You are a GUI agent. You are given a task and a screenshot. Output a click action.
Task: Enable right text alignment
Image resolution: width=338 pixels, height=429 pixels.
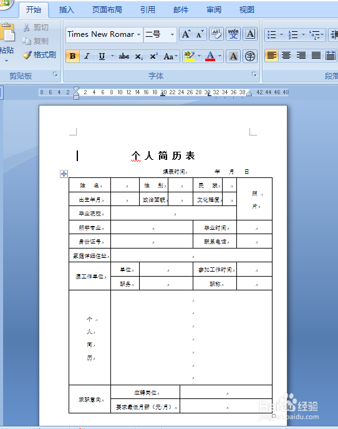coord(301,56)
